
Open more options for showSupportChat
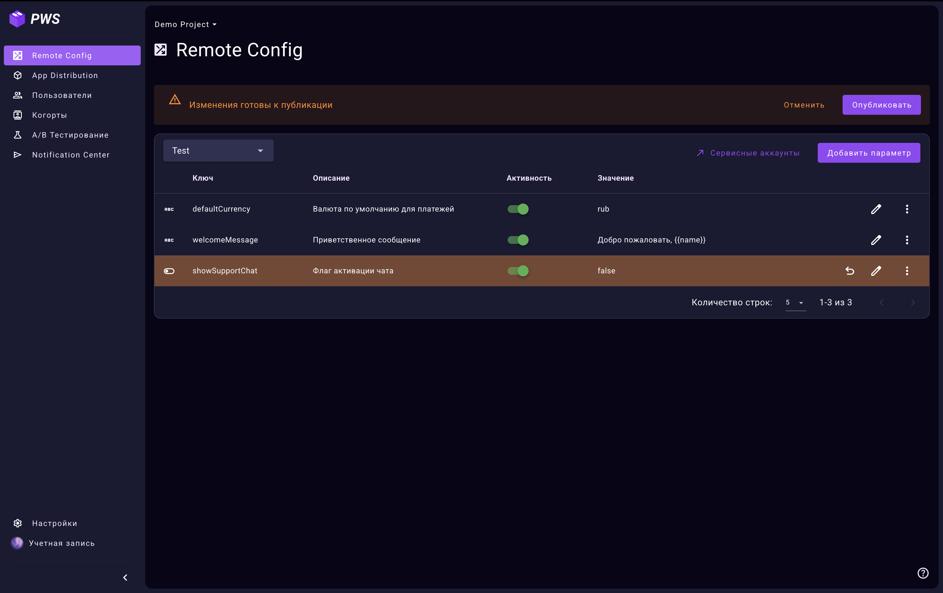[x=907, y=271]
